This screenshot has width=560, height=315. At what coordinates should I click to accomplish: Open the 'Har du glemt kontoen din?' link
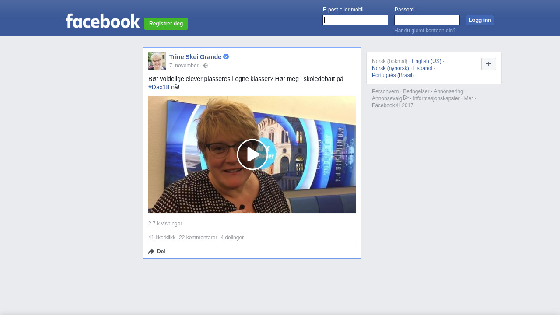click(x=425, y=31)
